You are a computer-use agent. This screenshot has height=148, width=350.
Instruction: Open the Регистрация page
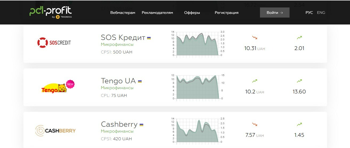coord(227,13)
